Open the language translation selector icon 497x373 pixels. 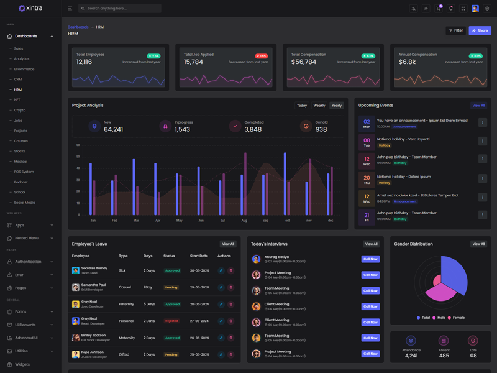coord(413,9)
